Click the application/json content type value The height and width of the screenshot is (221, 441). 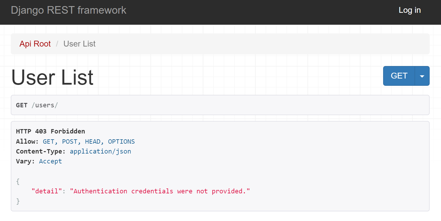tap(100, 152)
